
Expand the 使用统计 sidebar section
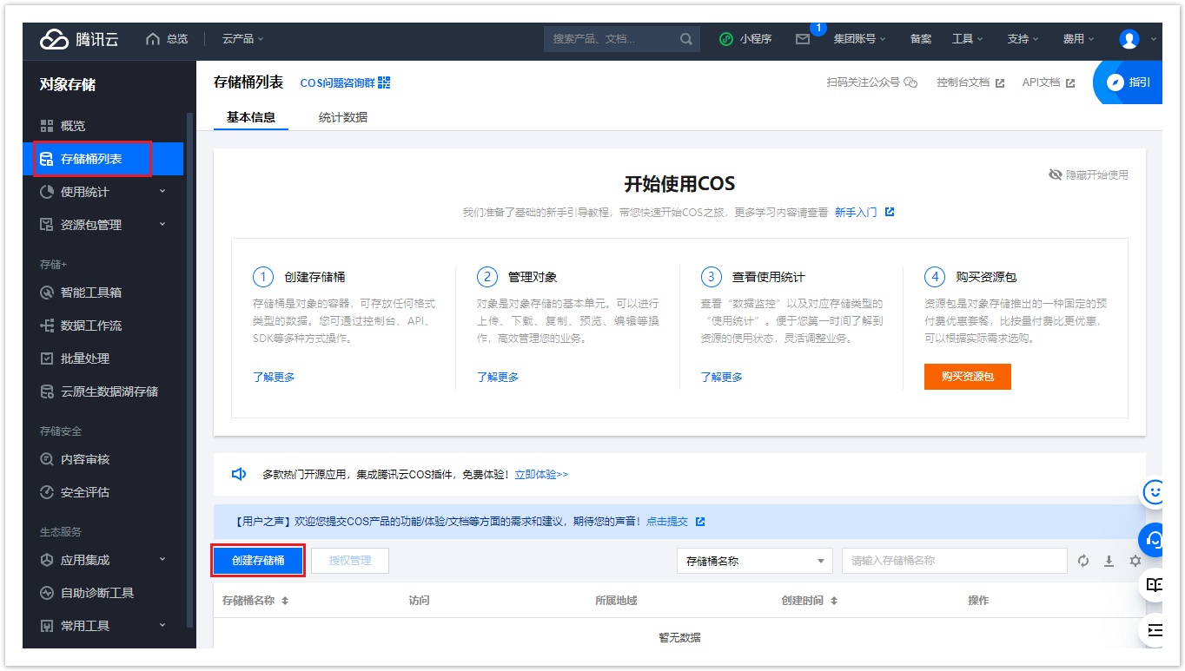click(x=103, y=192)
